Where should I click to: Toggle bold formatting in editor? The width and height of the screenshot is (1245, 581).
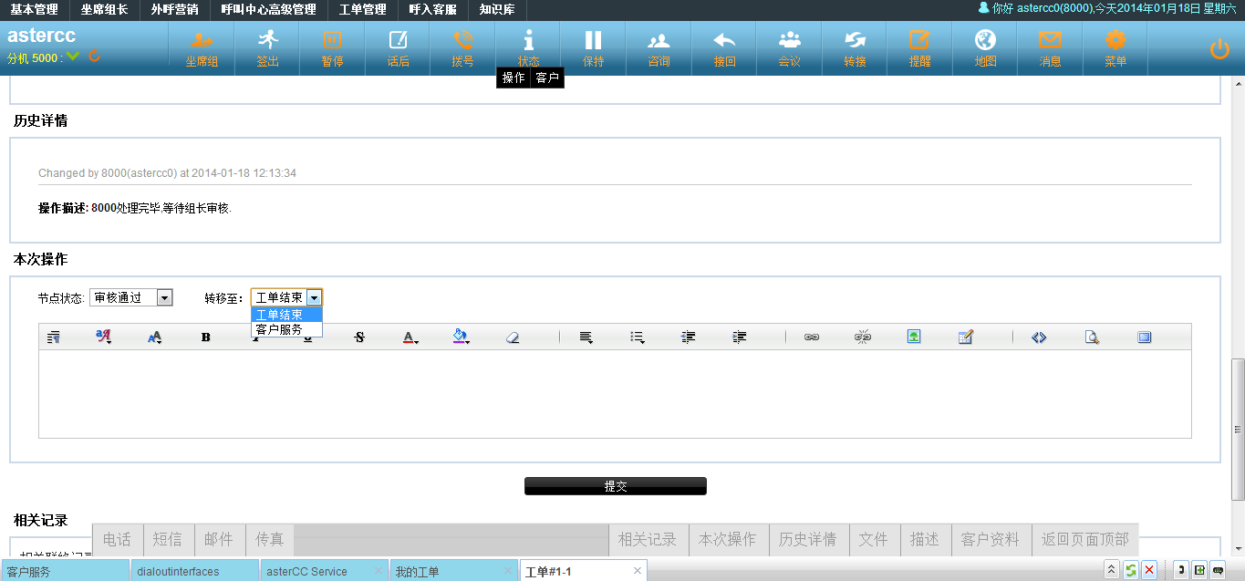click(206, 337)
